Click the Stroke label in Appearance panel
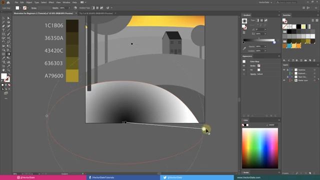 point(252,65)
